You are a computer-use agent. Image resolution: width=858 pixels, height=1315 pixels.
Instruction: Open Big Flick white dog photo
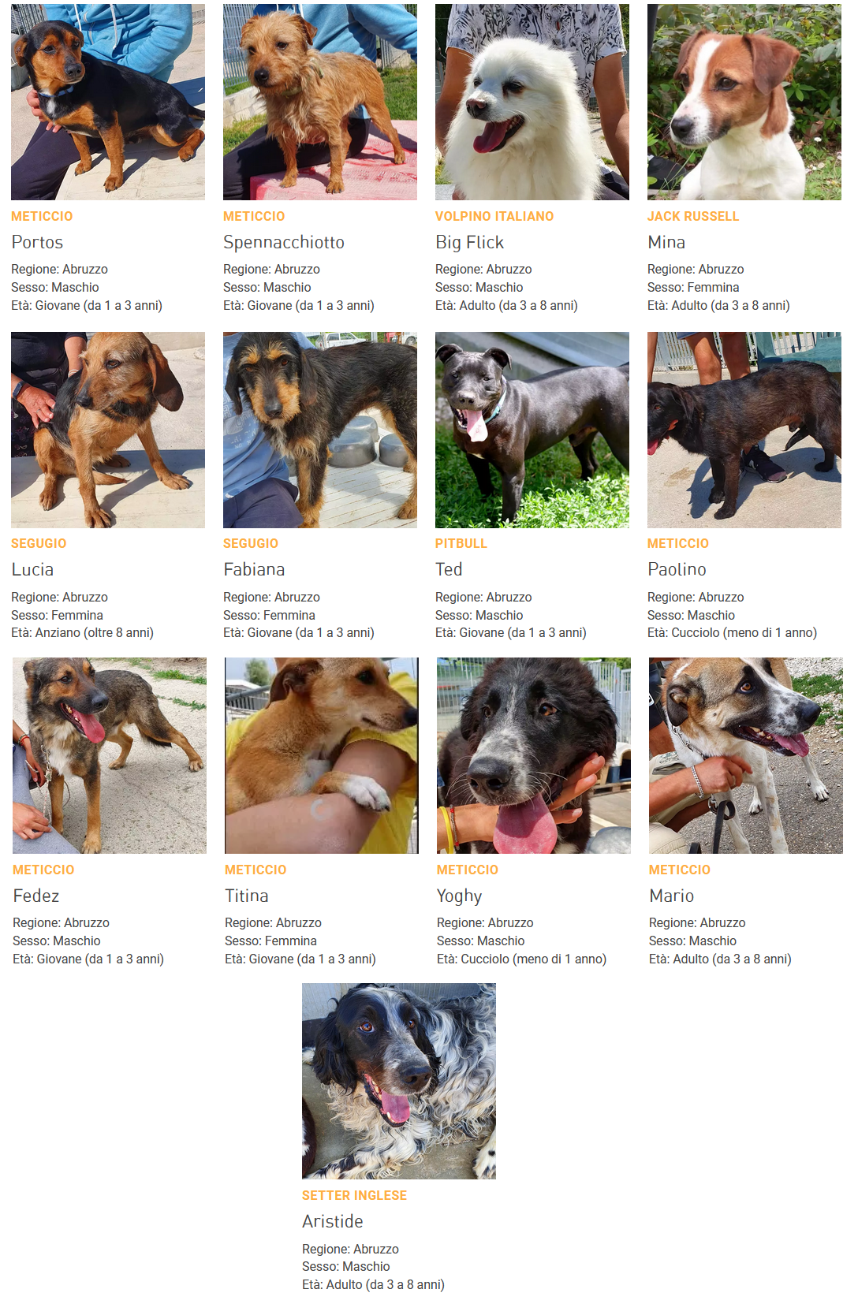click(x=532, y=102)
